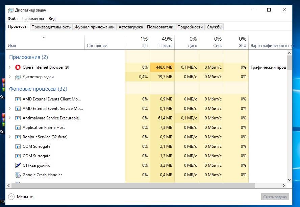Collapse details with the Меньше button
This screenshot has height=207, width=300.
(21, 197)
